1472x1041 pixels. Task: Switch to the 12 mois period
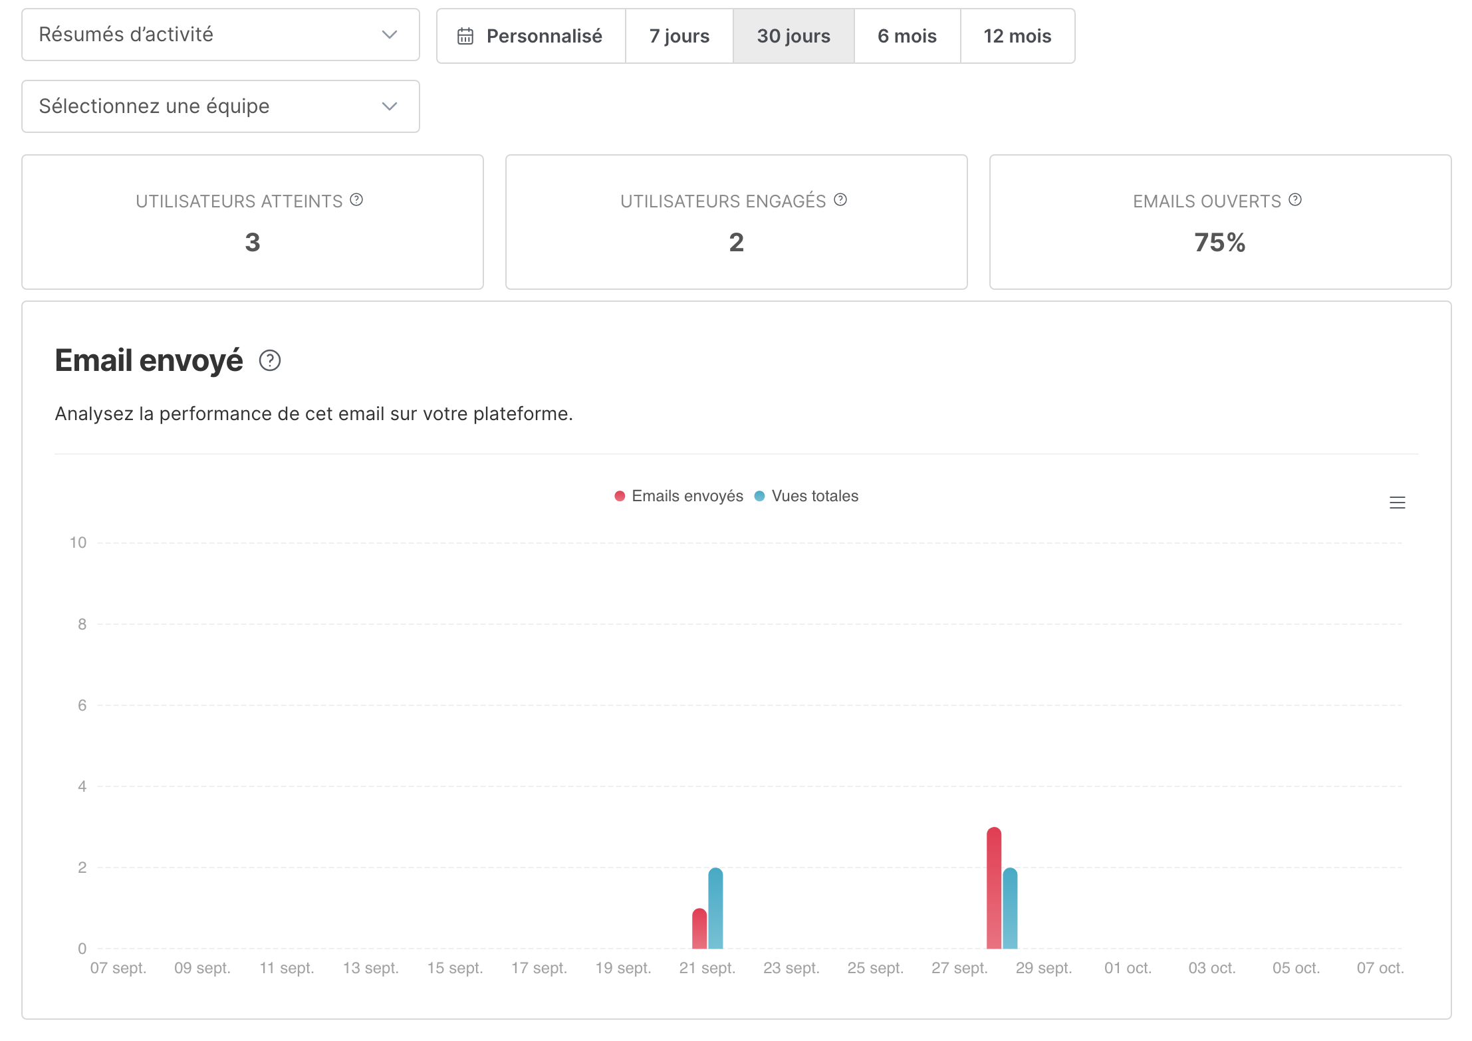click(1017, 36)
